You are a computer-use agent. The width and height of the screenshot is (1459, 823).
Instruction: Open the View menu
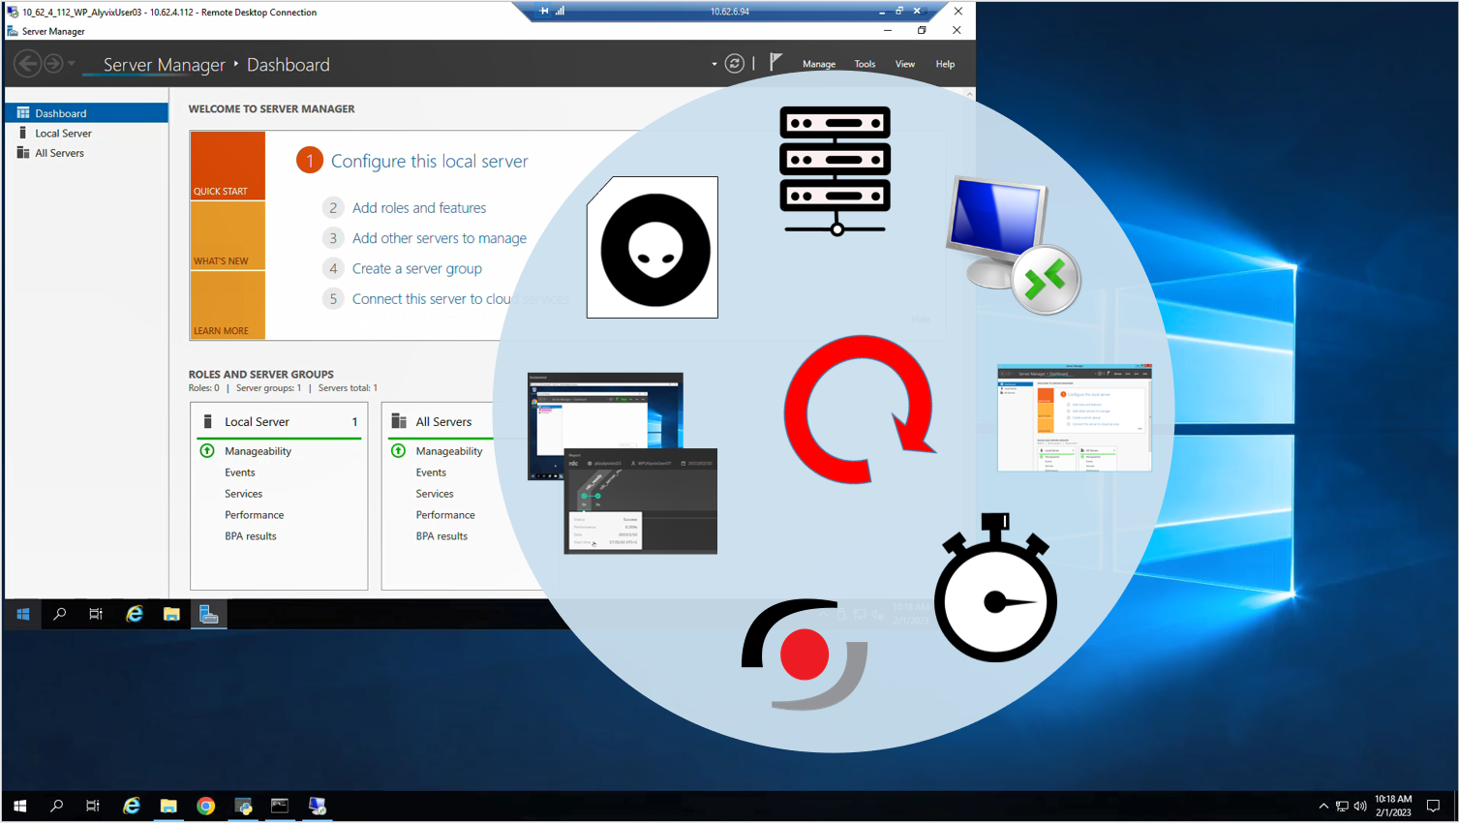905,65
